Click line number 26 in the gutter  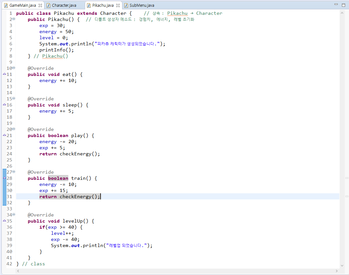[x=9, y=166]
